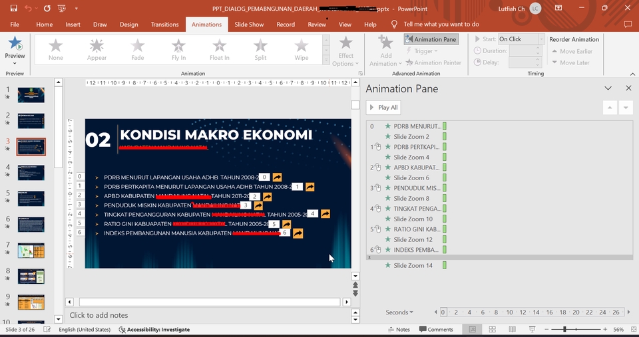
Task: Click the Save icon in title bar
Action: point(13,8)
